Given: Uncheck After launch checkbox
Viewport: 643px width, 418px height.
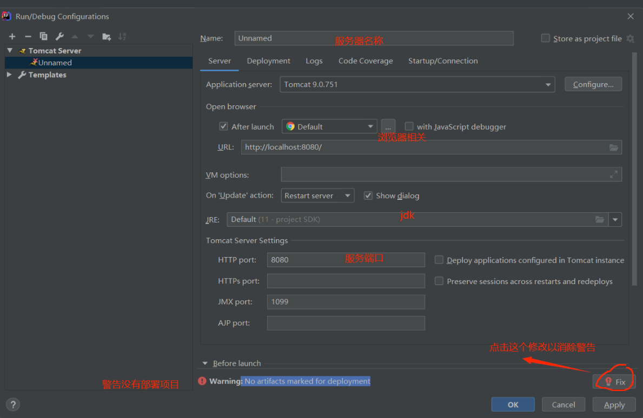Looking at the screenshot, I should pyautogui.click(x=223, y=126).
